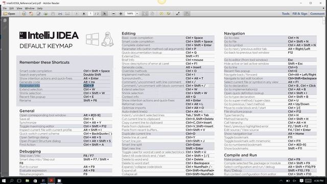The image size is (327, 184).
Task: Open the Fill & Sign pane
Action: [x=300, y=14]
